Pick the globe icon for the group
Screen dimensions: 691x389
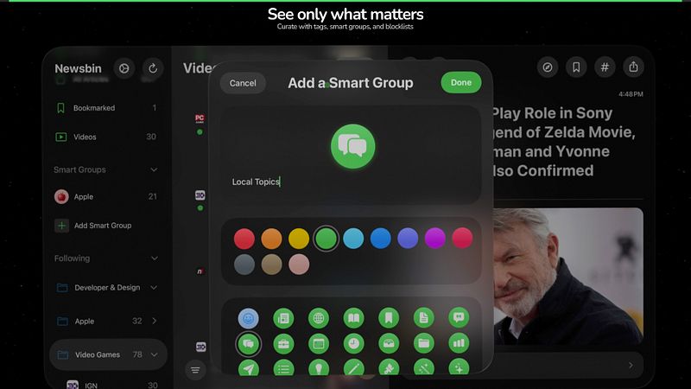coord(319,318)
